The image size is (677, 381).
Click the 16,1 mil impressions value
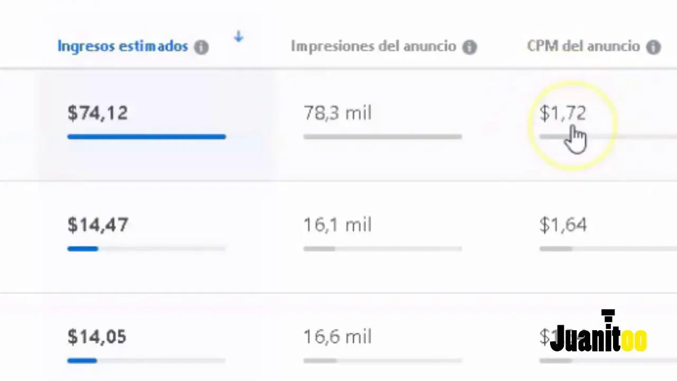click(337, 225)
